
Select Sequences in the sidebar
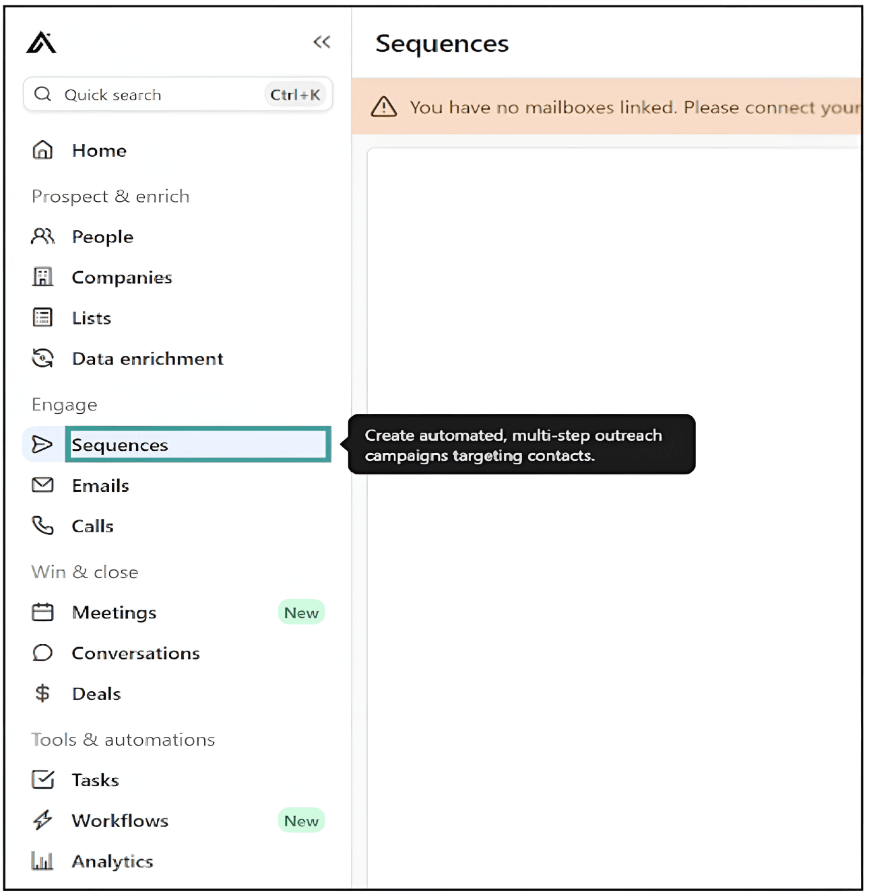coord(176,444)
